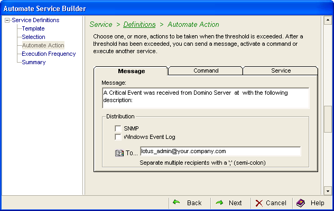Click the To... recipients button label

132,153
